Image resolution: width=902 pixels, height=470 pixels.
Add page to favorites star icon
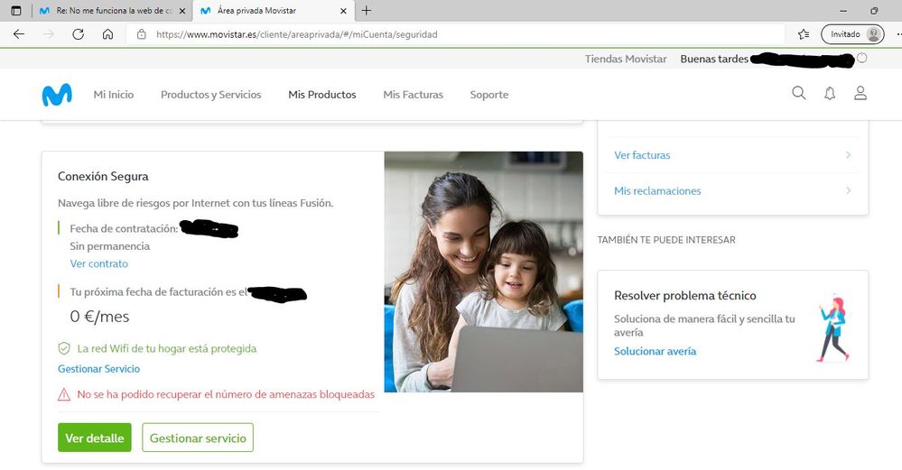click(x=804, y=34)
